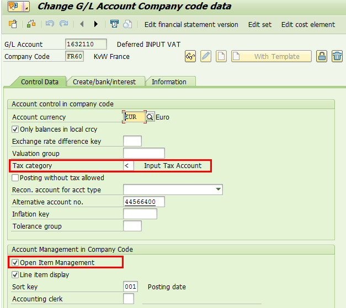Click Edit financial statement version button
The image size is (346, 308).
point(191,25)
